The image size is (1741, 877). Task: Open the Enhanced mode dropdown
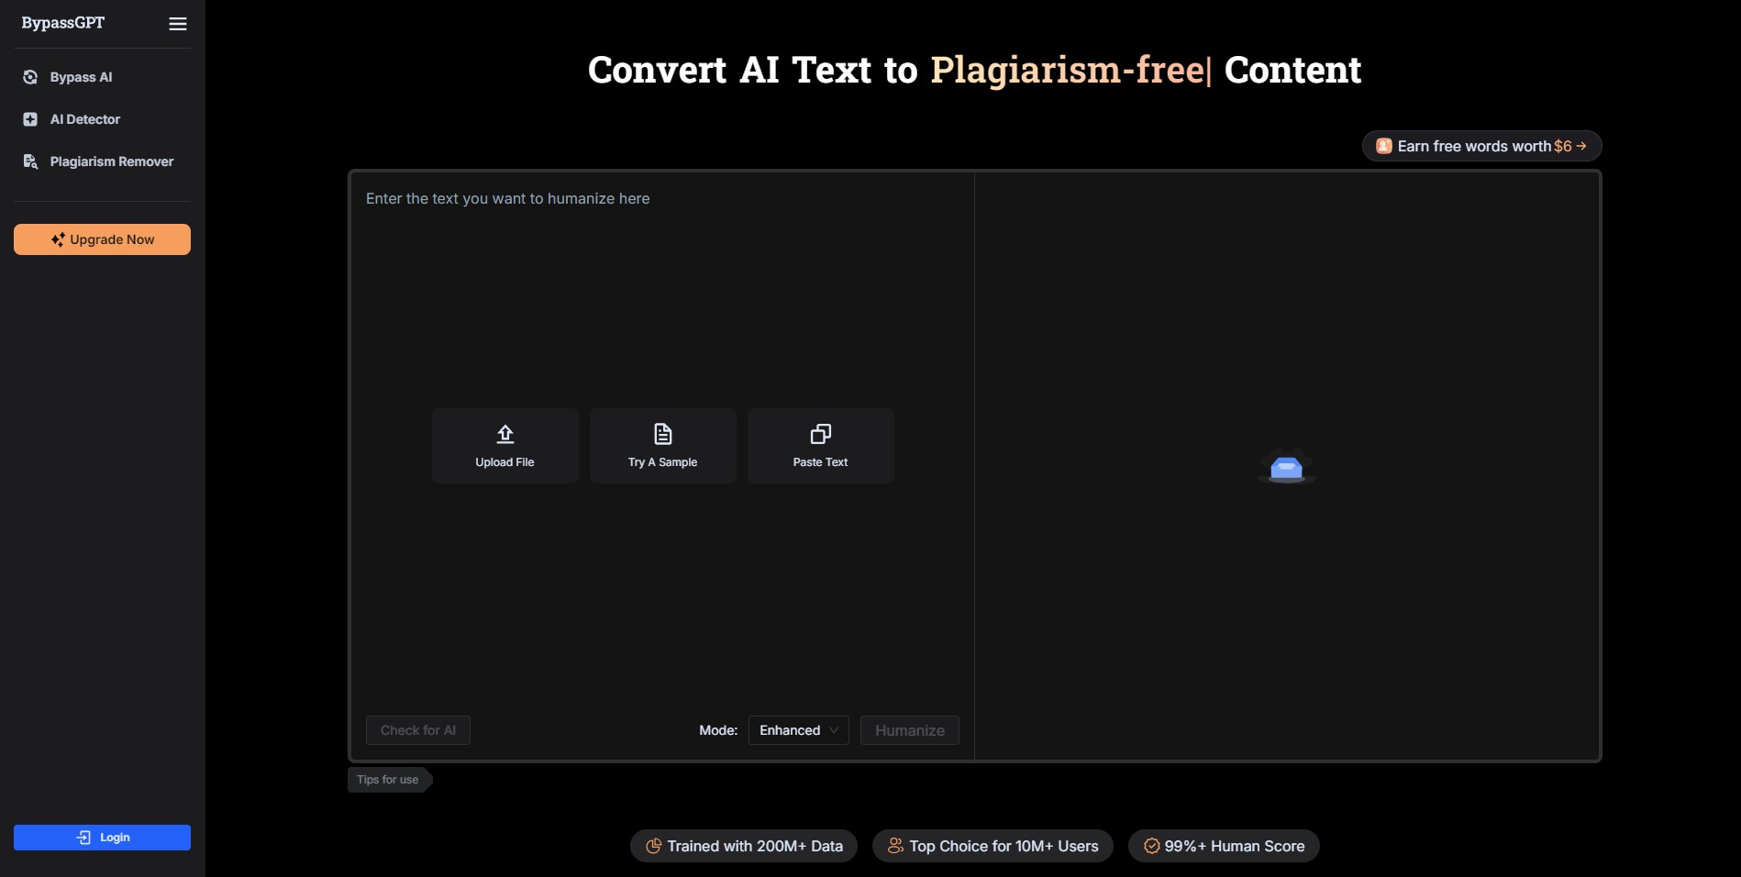(x=799, y=730)
